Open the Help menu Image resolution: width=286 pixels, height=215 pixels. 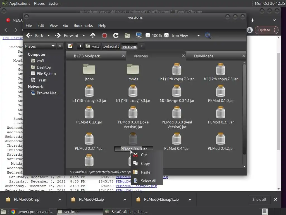(x=102, y=25)
